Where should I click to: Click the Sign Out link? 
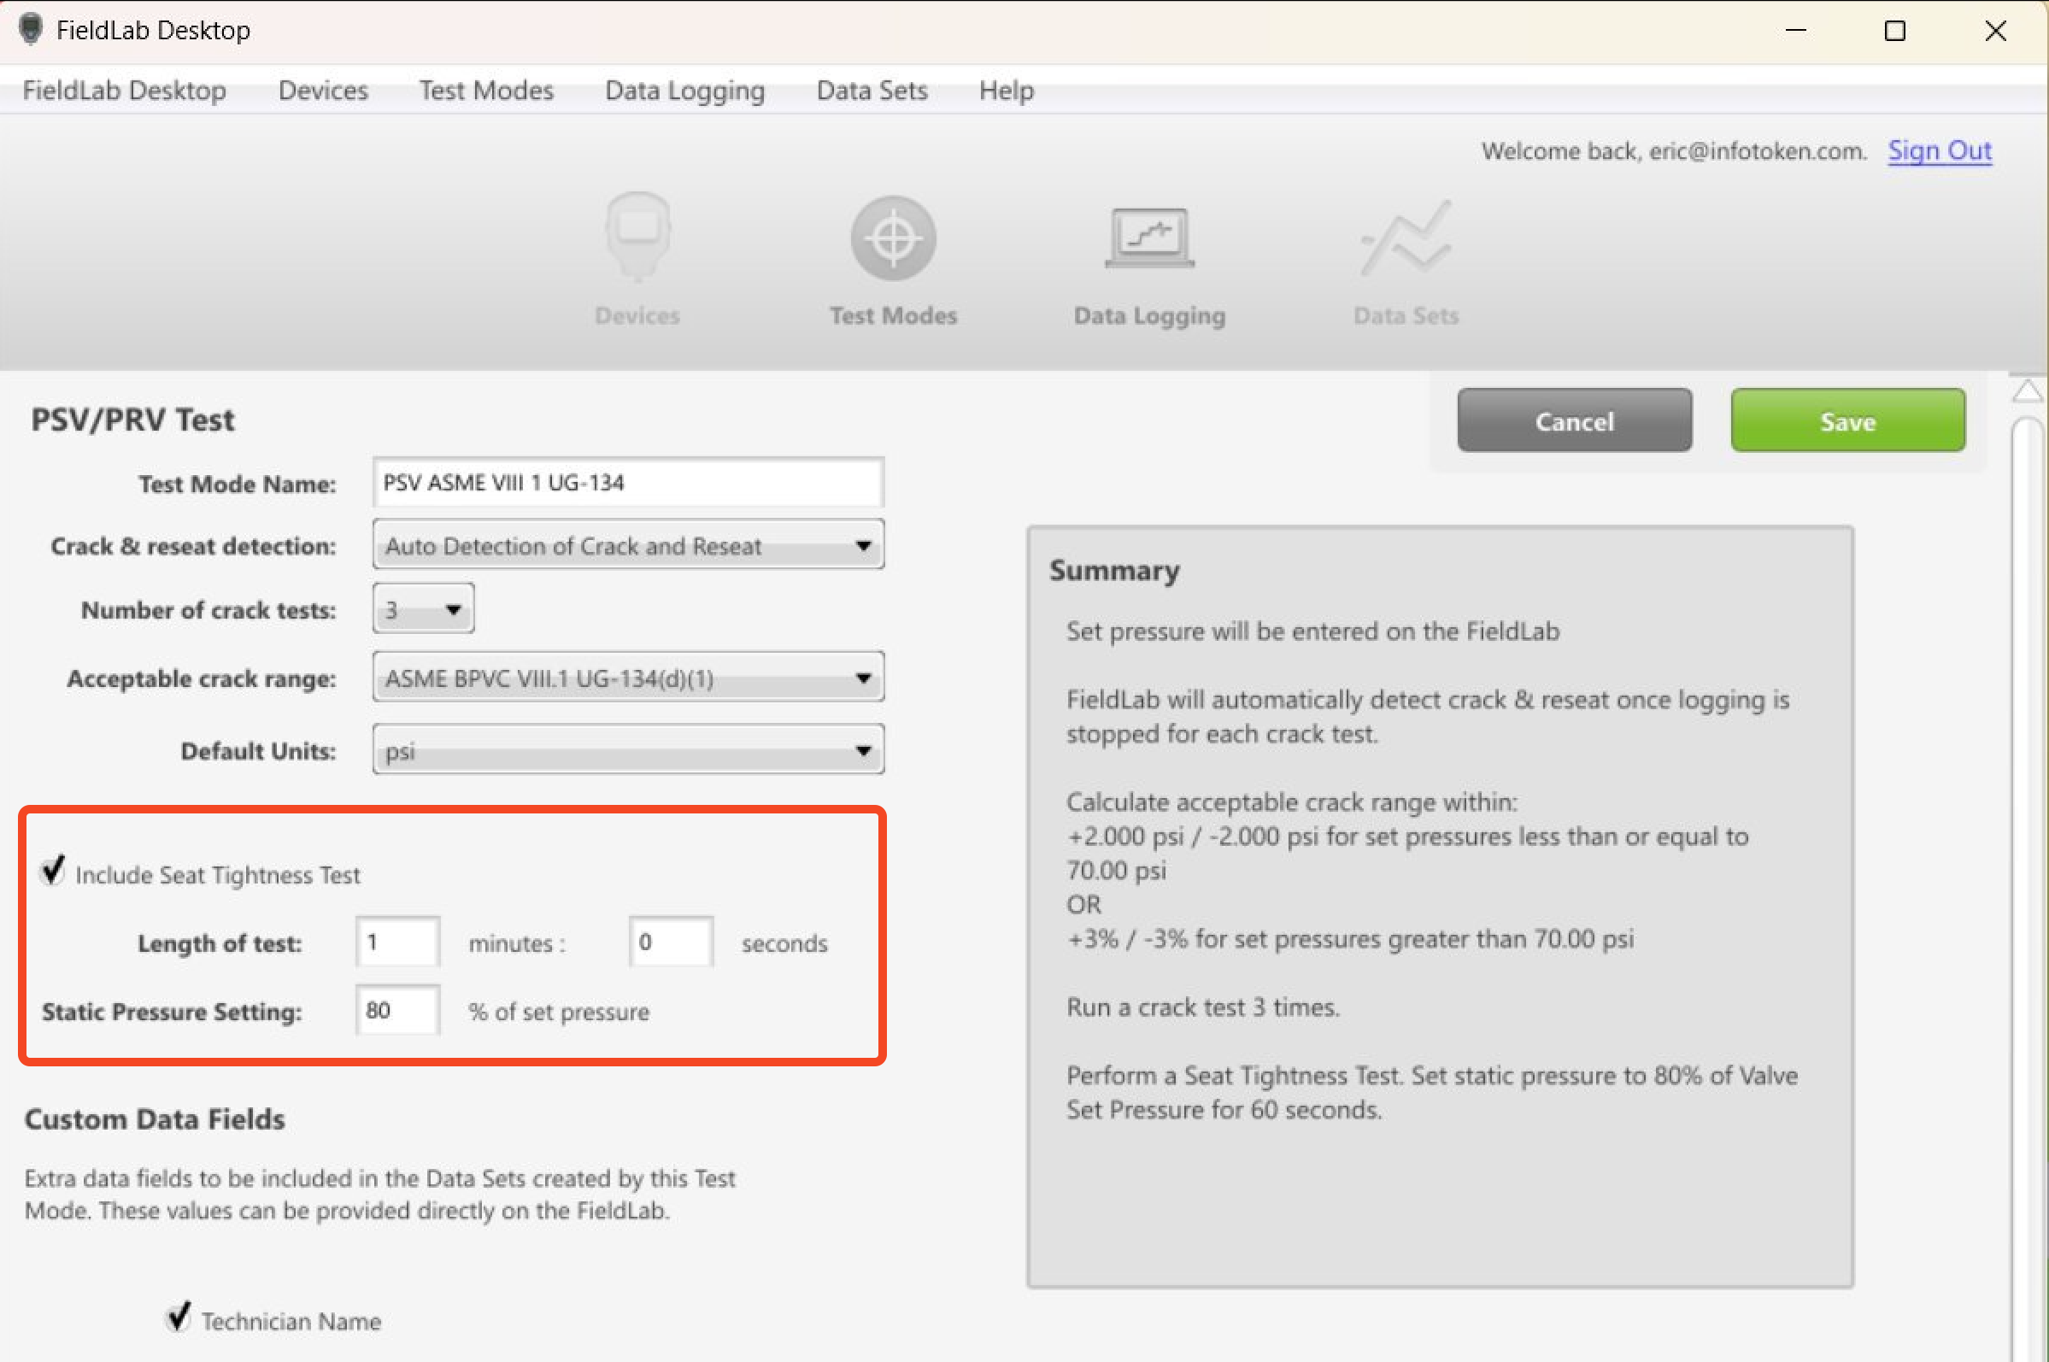tap(1939, 150)
